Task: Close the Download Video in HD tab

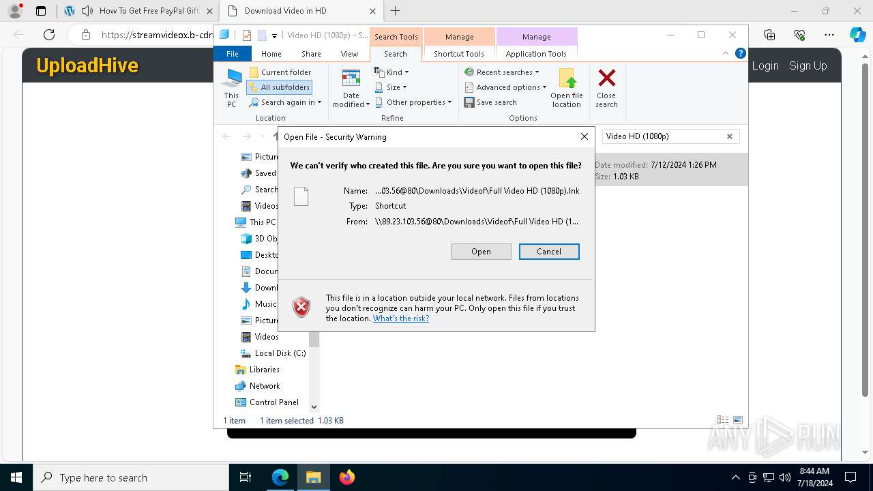Action: click(x=372, y=11)
